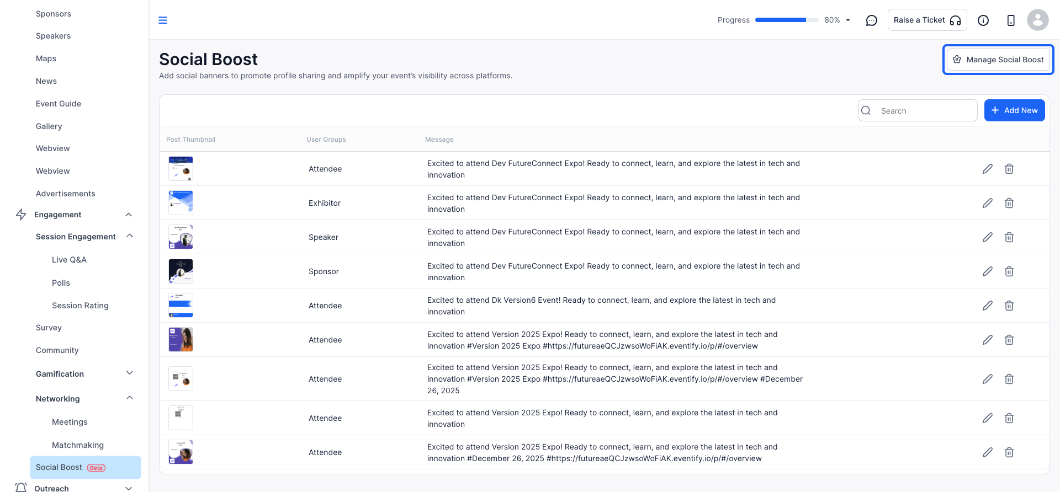Open News in sidebar

[46, 81]
